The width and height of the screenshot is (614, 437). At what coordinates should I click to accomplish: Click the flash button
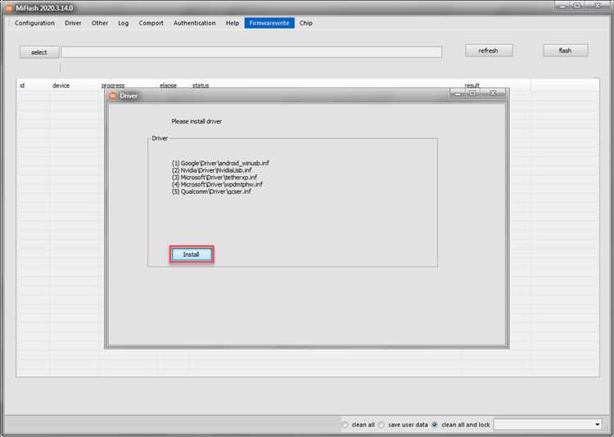565,51
